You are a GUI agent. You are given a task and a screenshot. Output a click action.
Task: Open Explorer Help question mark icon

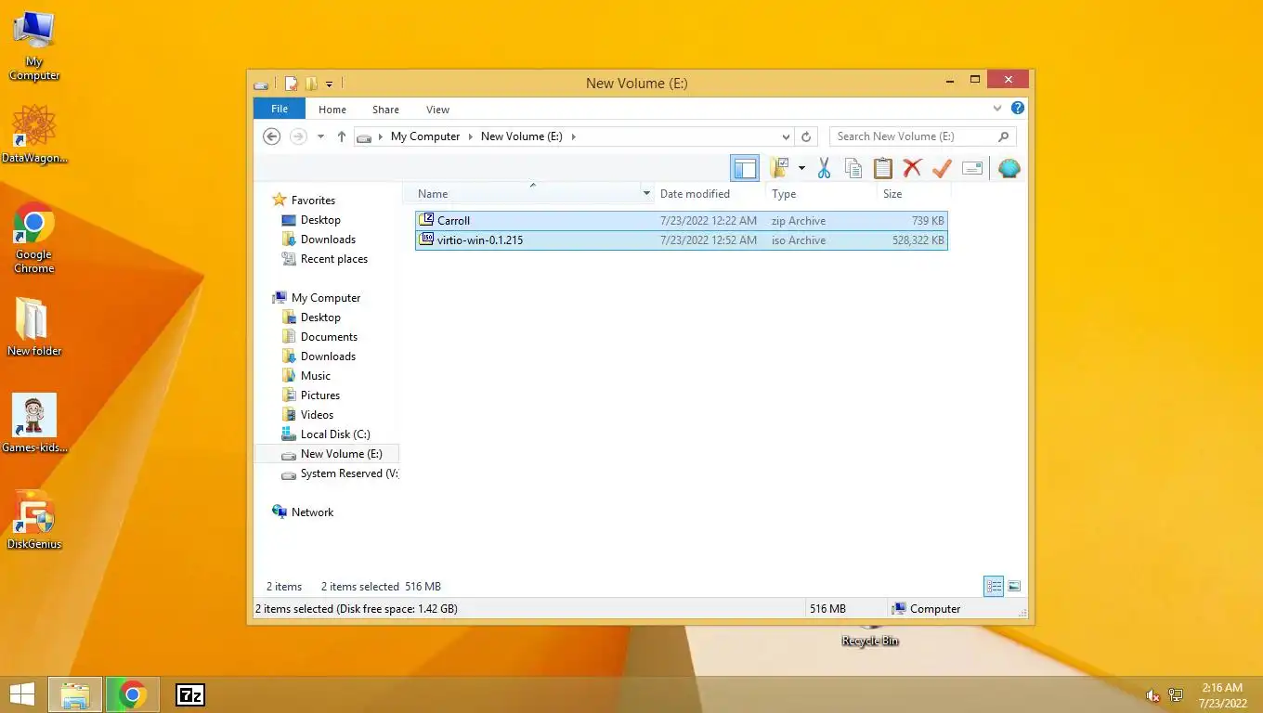1018,108
